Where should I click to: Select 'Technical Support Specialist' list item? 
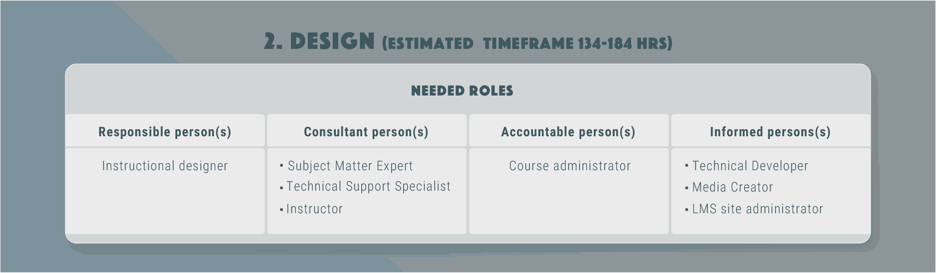[x=369, y=186]
